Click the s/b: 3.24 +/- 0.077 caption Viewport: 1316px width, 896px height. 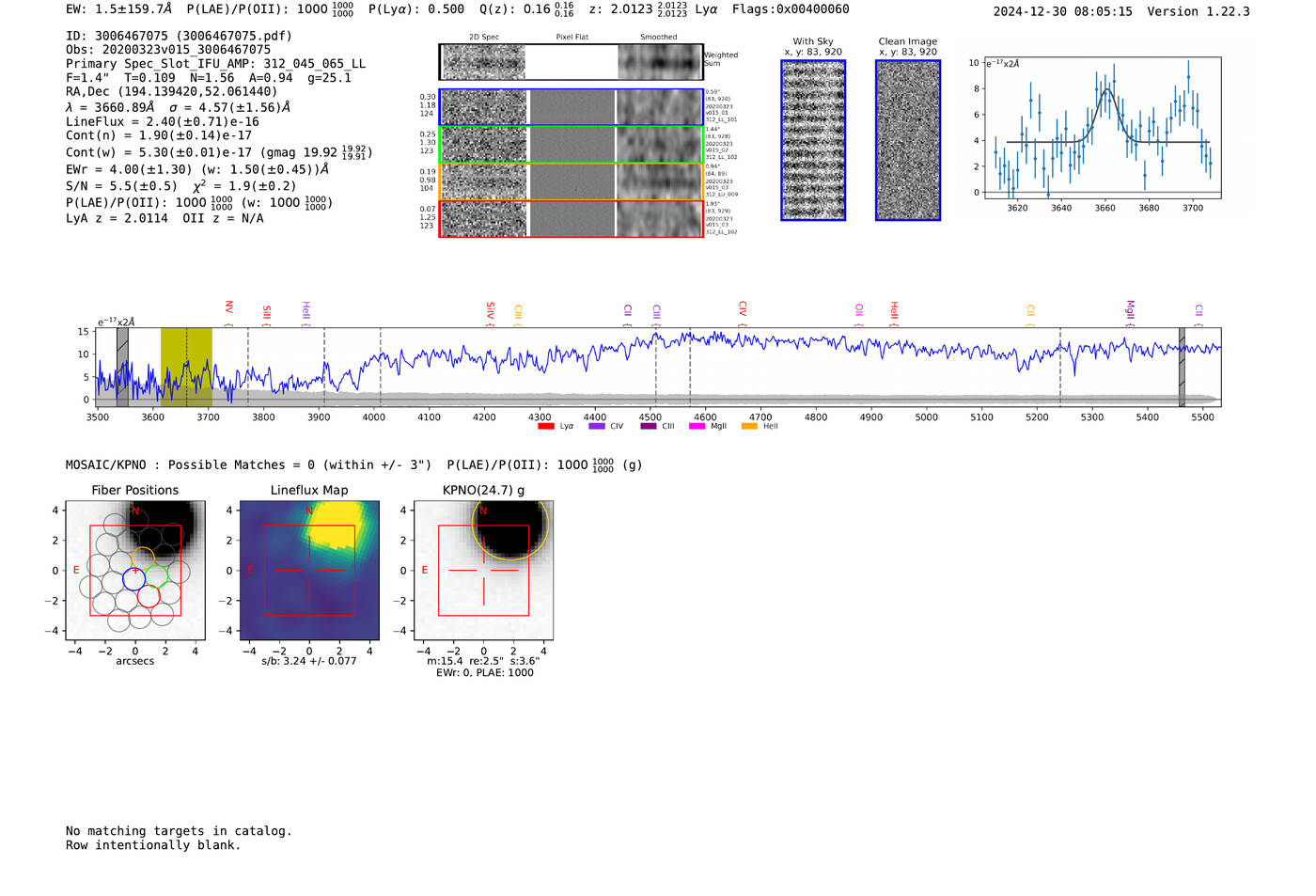[309, 661]
